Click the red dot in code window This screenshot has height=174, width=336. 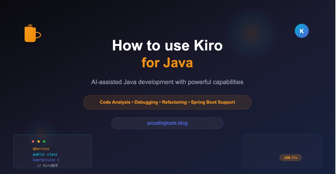33,141
